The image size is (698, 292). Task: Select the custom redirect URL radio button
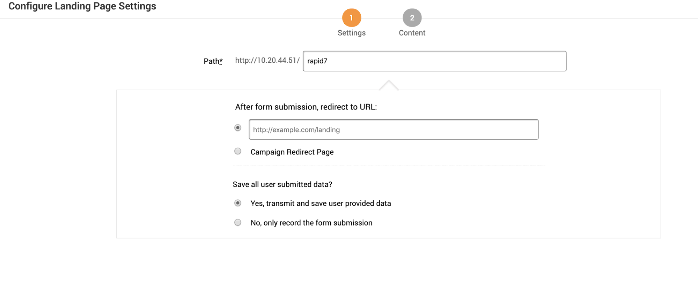(x=238, y=128)
